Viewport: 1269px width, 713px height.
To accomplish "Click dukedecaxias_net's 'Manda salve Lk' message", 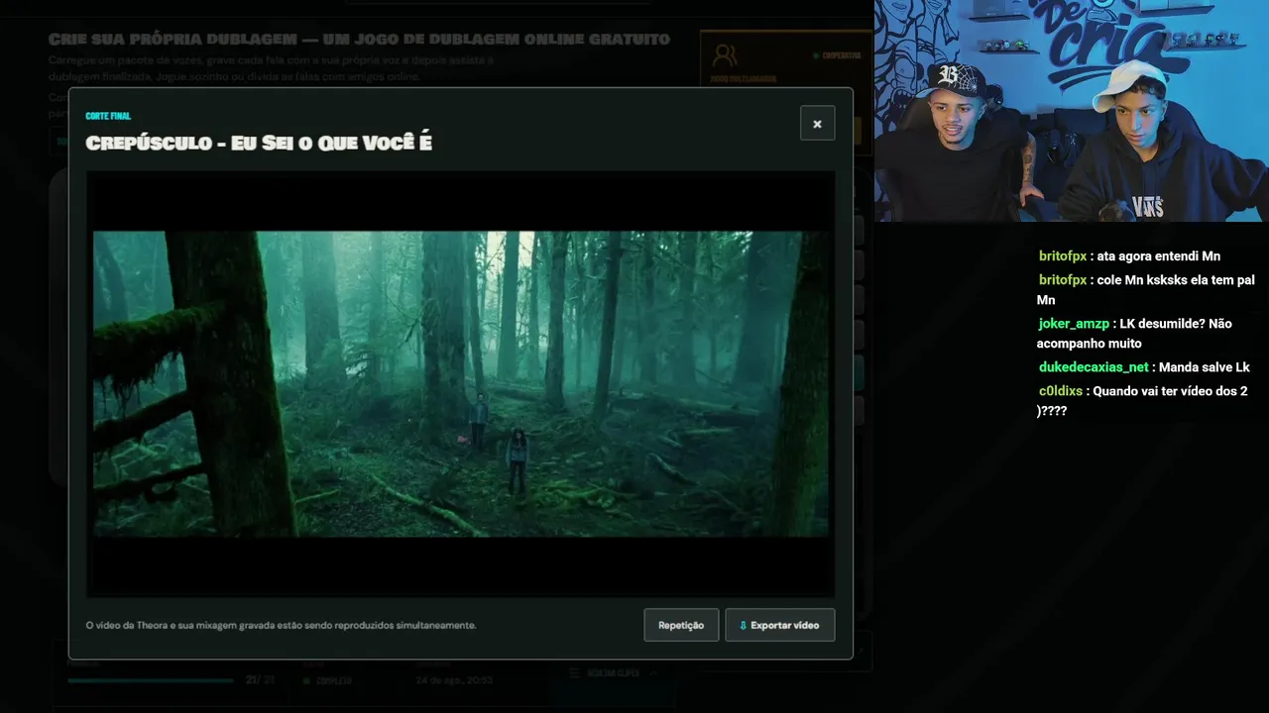I will click(1144, 367).
